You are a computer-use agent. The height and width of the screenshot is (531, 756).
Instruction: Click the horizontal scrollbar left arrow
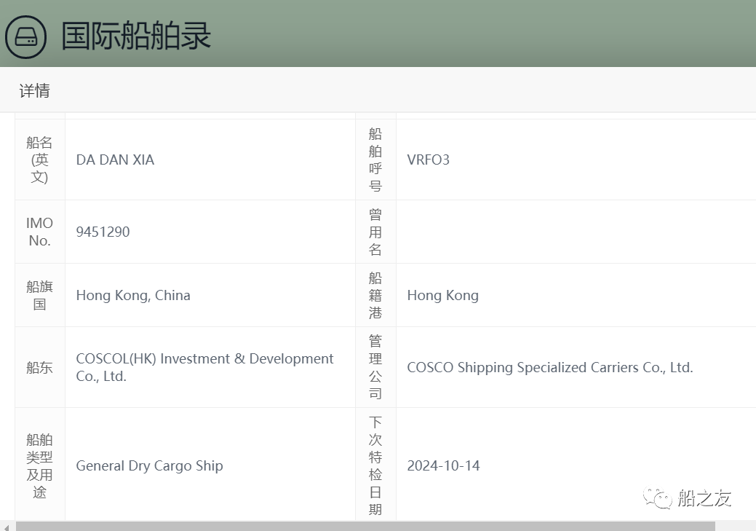tap(7, 526)
